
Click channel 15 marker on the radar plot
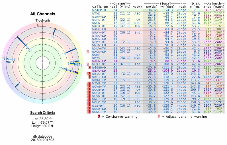[64, 54]
